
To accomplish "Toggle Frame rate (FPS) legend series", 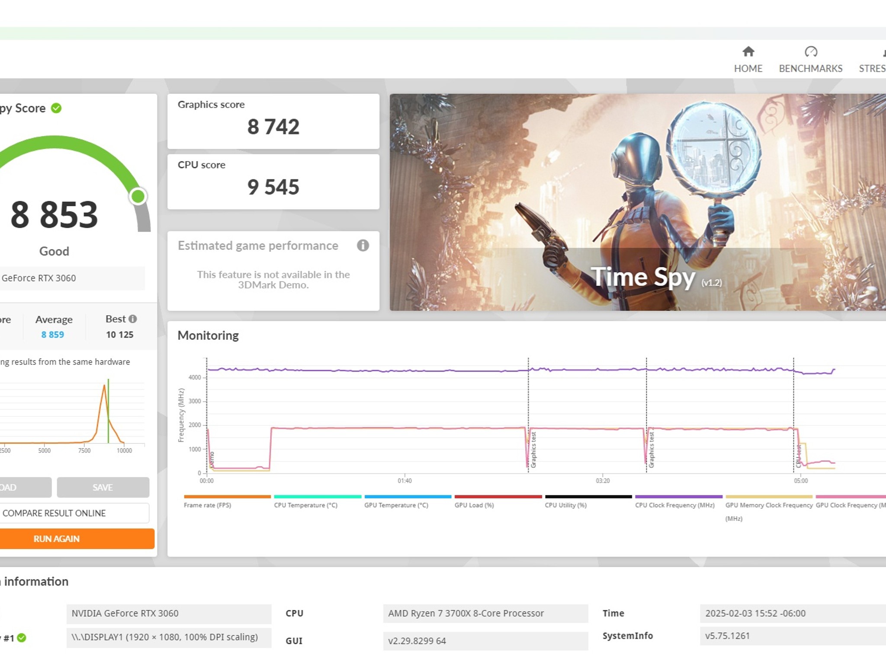I will click(x=227, y=502).
